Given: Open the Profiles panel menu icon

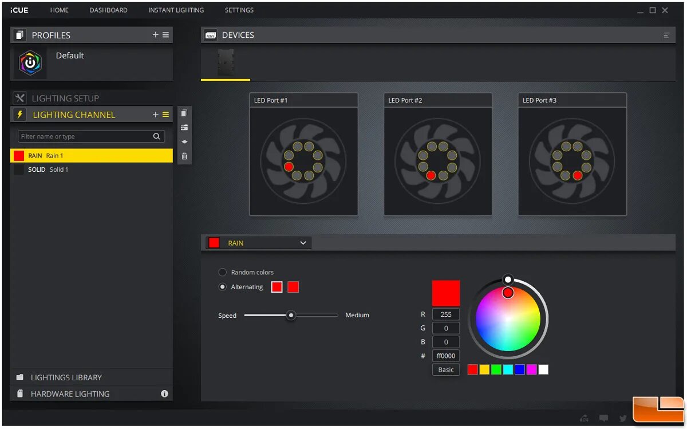Looking at the screenshot, I should coord(165,35).
